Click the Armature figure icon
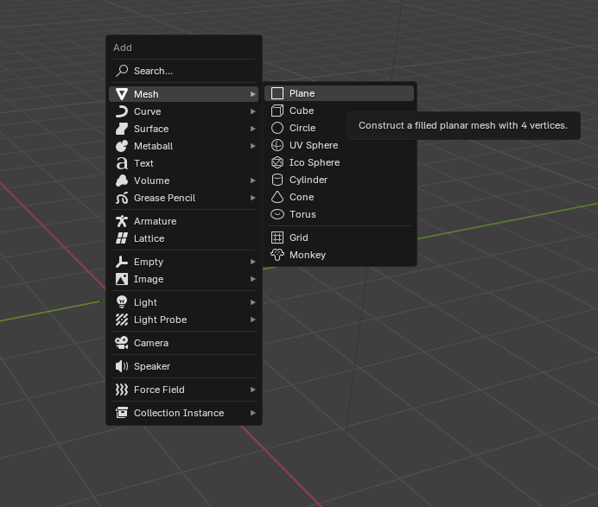The width and height of the screenshot is (598, 507). 122,221
